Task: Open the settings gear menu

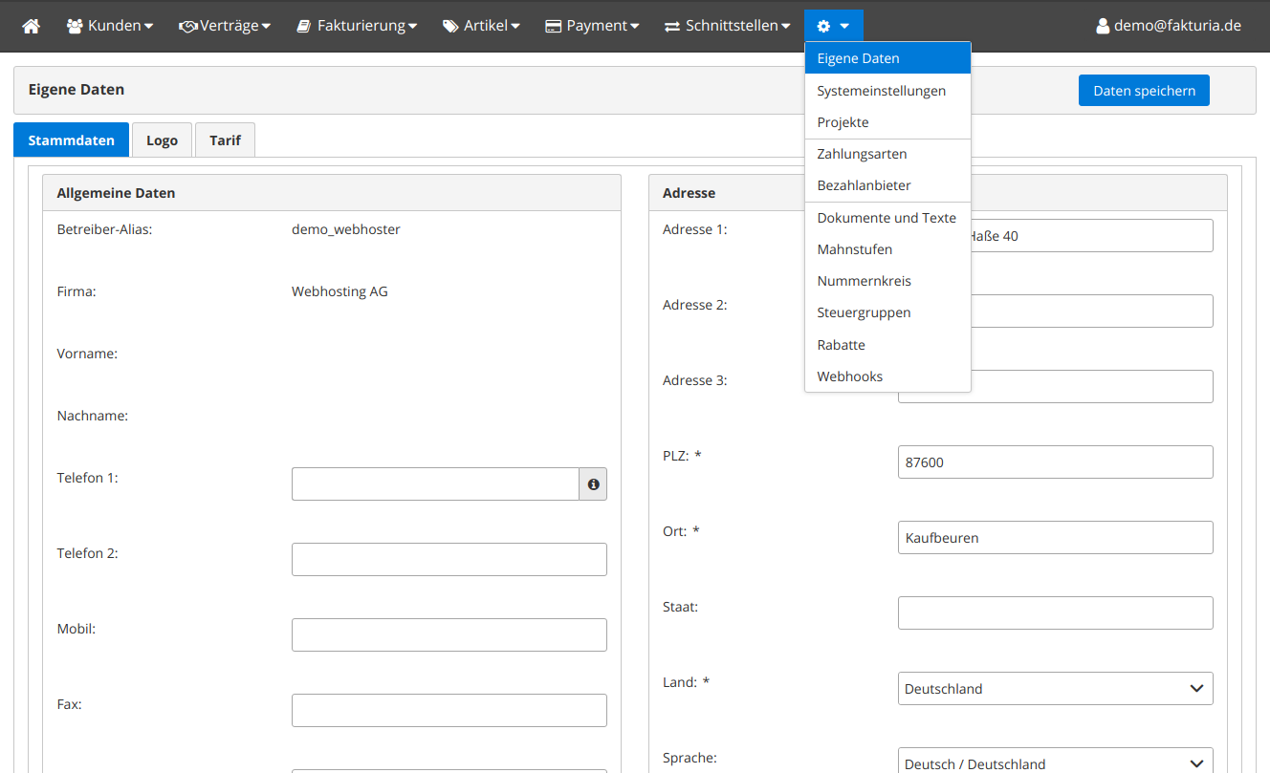Action: click(833, 26)
